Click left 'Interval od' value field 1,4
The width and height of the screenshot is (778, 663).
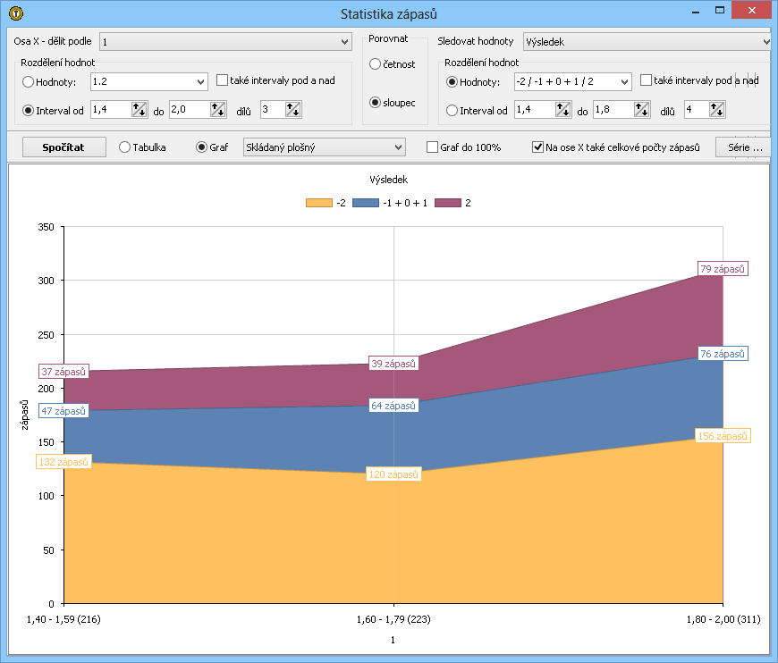click(x=111, y=110)
